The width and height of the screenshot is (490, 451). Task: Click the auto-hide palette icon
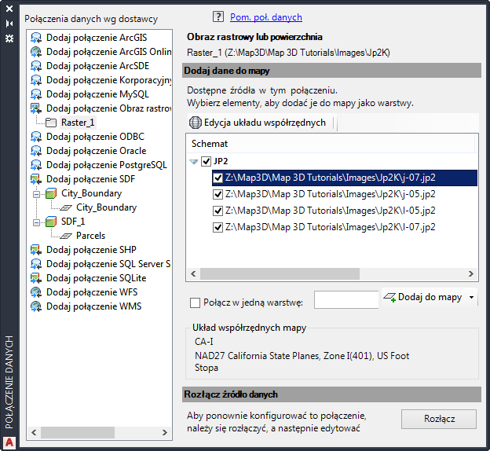click(9, 24)
